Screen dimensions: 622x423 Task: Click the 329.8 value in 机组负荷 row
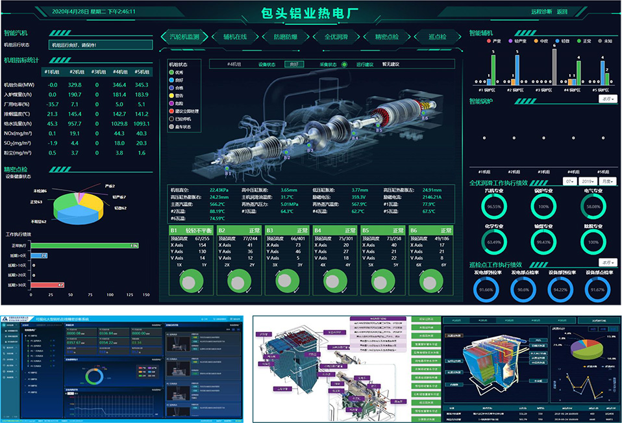point(75,85)
